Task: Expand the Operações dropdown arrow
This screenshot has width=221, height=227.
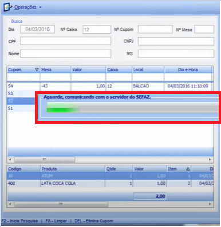Action: (x=40, y=7)
